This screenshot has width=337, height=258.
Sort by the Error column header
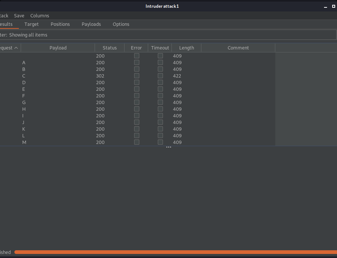[x=136, y=48]
